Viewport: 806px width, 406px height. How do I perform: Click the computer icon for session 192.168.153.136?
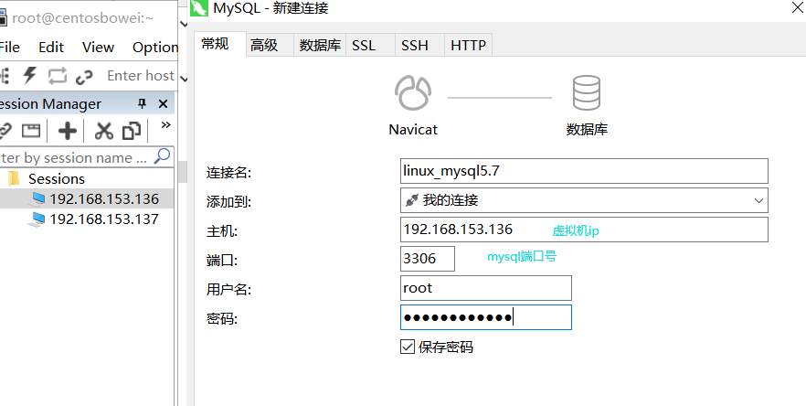click(37, 199)
